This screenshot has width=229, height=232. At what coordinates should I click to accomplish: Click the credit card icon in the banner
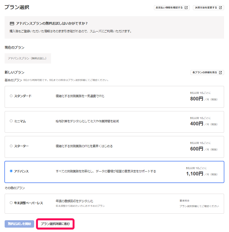pyautogui.click(x=12, y=23)
